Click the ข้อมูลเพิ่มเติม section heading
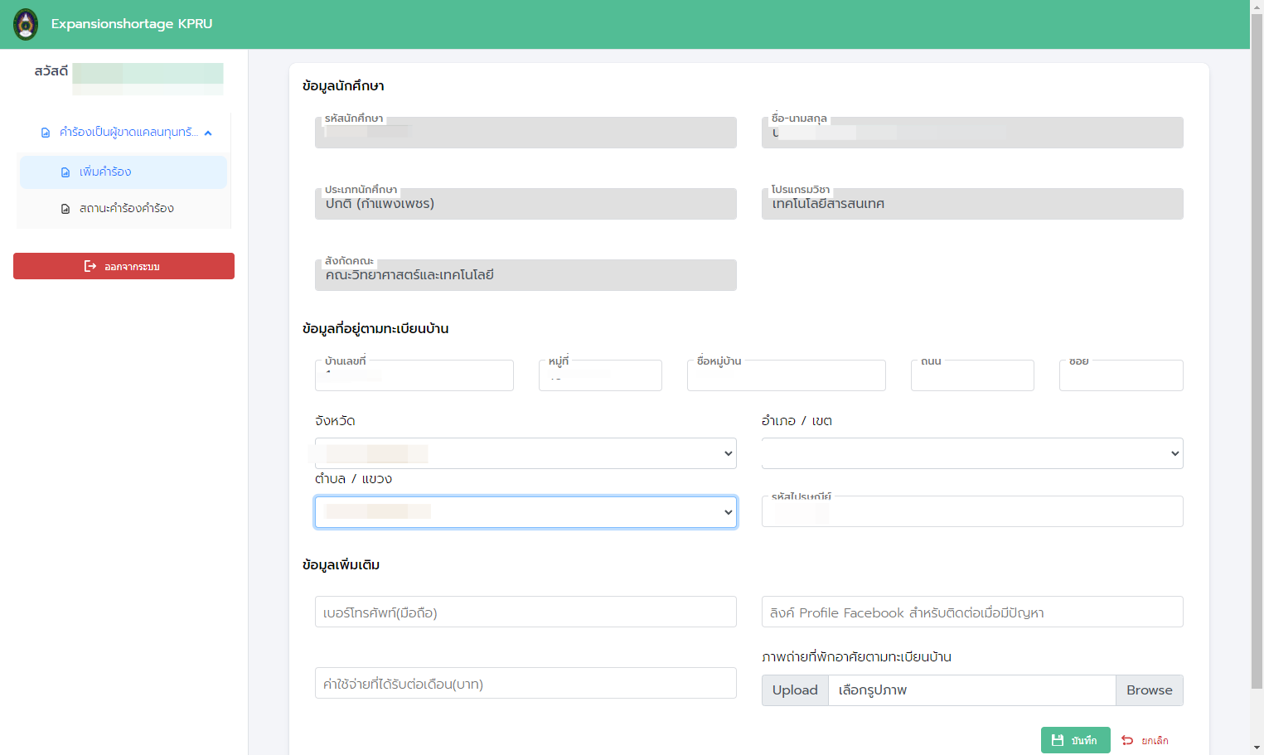Image resolution: width=1264 pixels, height=755 pixels. (341, 565)
